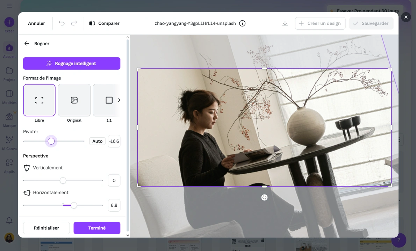416x251 pixels.
Task: Select the Horizontalement perspective icon
Action: pyautogui.click(x=27, y=192)
